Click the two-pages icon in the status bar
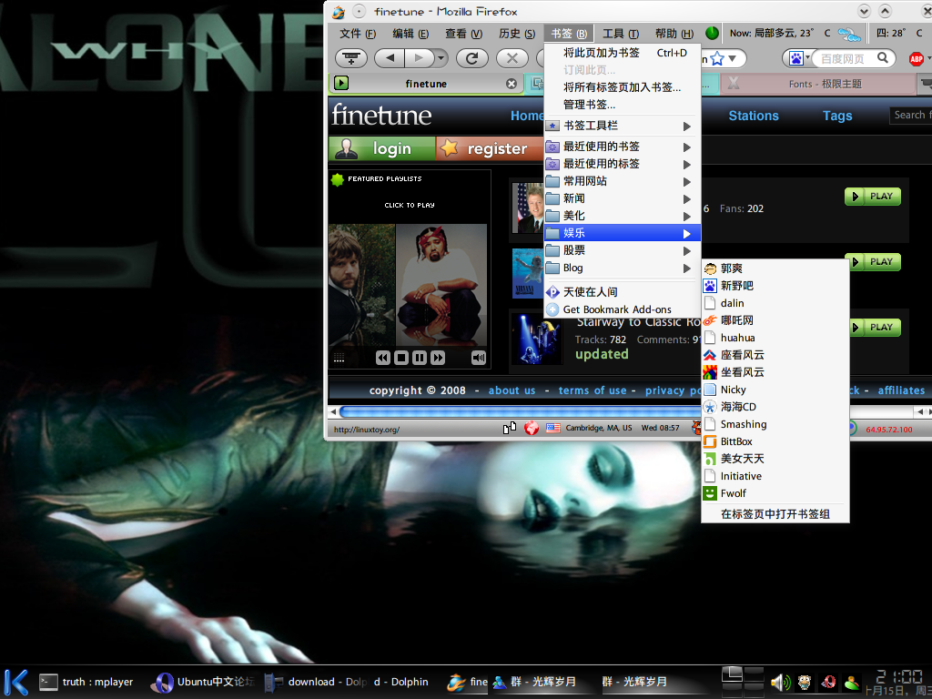Viewport: 932px width, 699px height. tap(510, 428)
